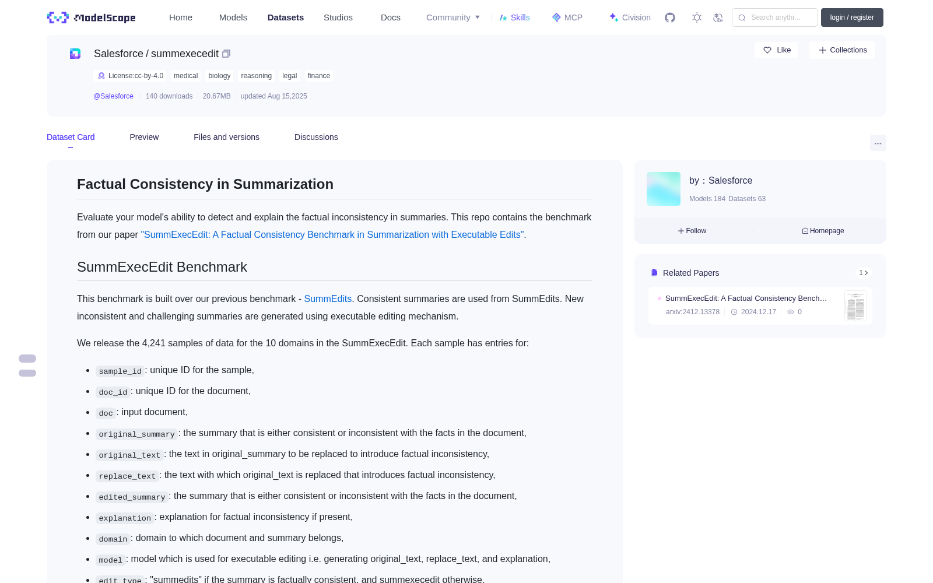Image resolution: width=933 pixels, height=583 pixels.
Task: Open the Docs menu item
Action: tap(391, 17)
